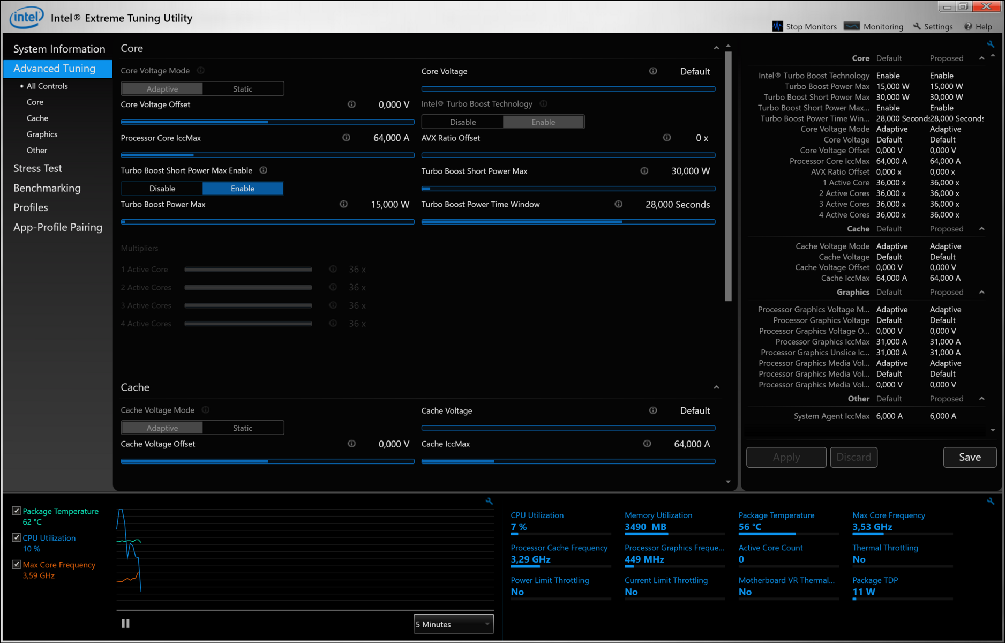Click info icon for AVX Ratio Offset
Screen dimensions: 1005x643
[x=667, y=138]
